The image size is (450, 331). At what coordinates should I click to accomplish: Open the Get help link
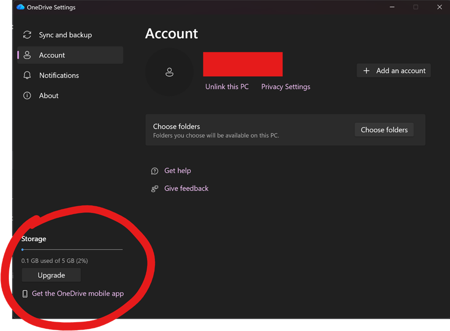(x=178, y=171)
